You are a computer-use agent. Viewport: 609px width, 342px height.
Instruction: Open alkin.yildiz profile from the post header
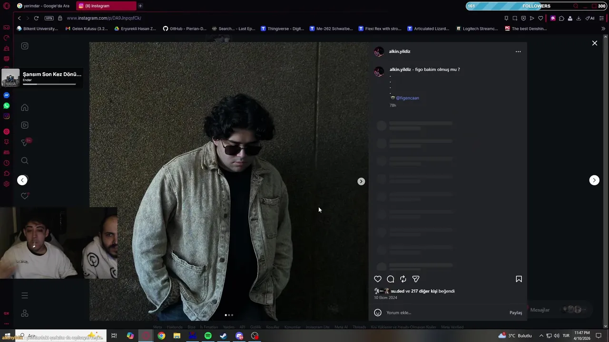(400, 51)
